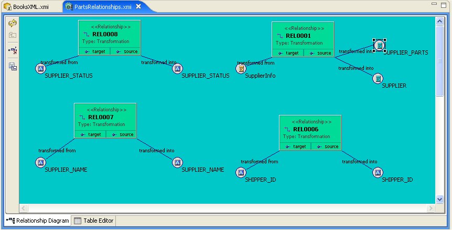Click the save diagram icon in left toolbar
This screenshot has width=452, height=230.
(x=13, y=66)
